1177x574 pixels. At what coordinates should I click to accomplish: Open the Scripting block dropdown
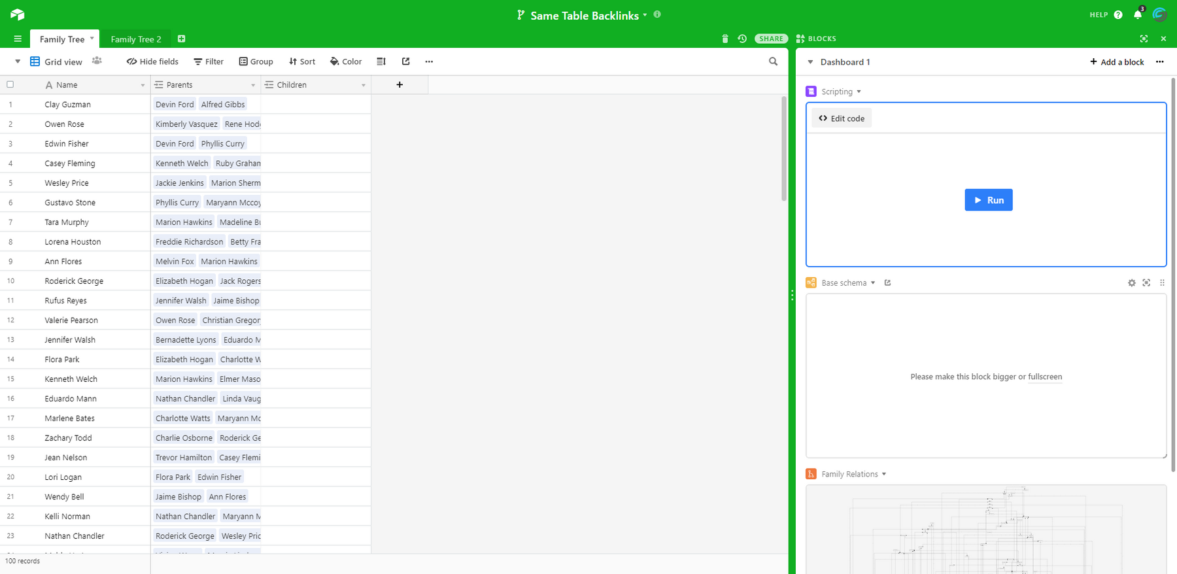coord(859,92)
